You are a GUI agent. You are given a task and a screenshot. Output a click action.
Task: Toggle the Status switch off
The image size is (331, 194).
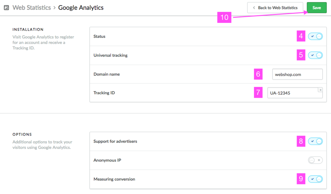[x=315, y=36]
